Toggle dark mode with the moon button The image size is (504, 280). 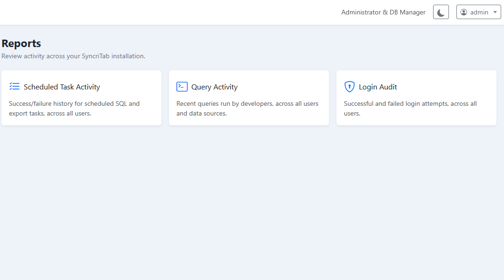(x=441, y=12)
